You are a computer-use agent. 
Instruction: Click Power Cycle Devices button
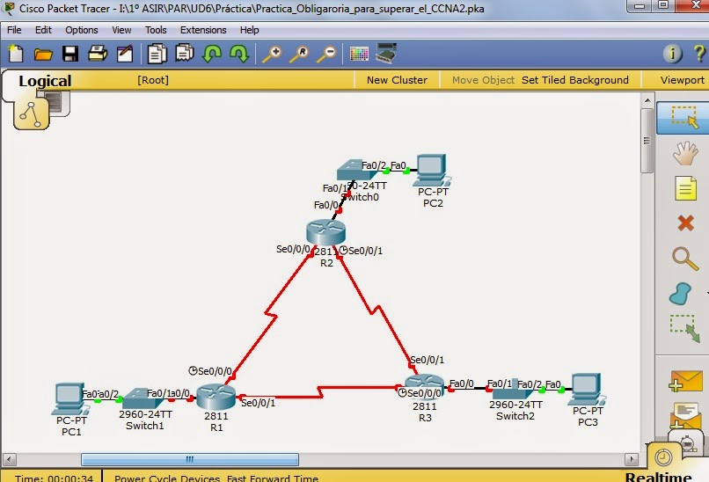167,478
